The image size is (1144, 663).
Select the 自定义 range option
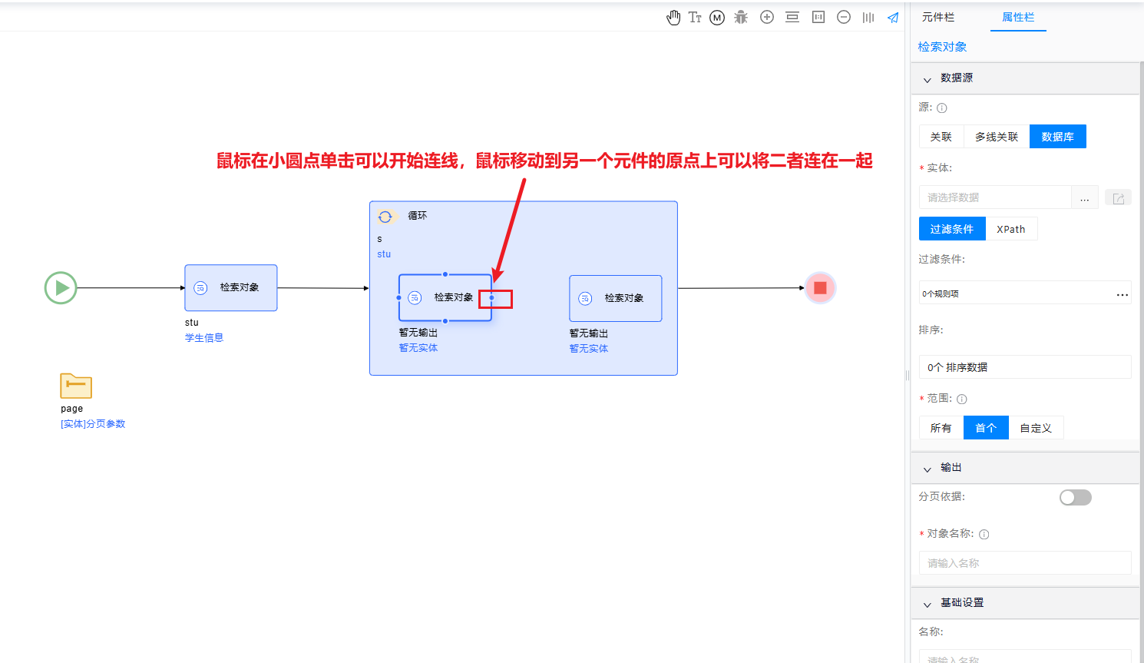1035,428
